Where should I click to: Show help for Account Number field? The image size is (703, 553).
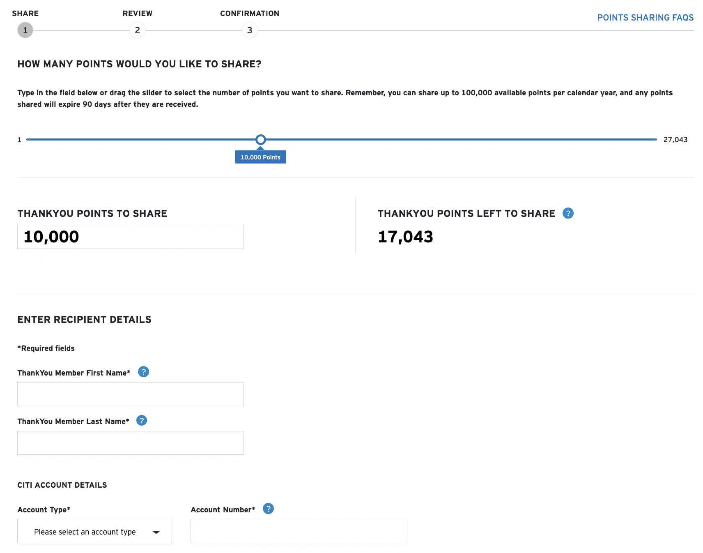click(268, 509)
